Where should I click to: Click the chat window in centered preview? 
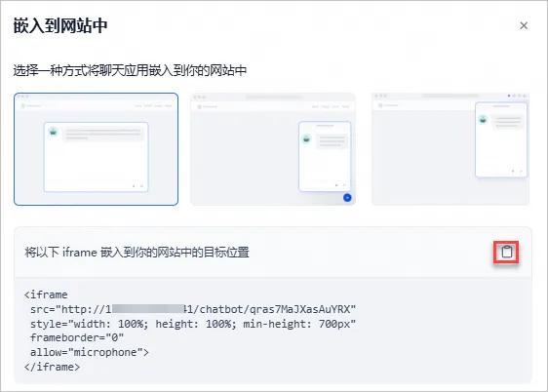pos(97,157)
